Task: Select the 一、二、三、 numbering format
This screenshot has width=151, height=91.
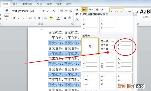Action: coord(107,63)
